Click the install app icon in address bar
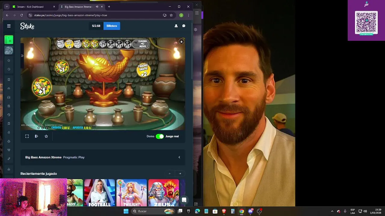 point(165,15)
